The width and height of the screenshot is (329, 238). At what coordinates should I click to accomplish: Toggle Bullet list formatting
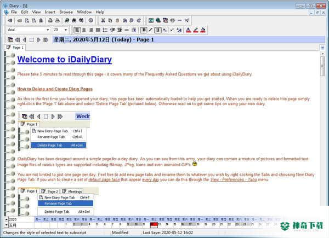click(105, 30)
